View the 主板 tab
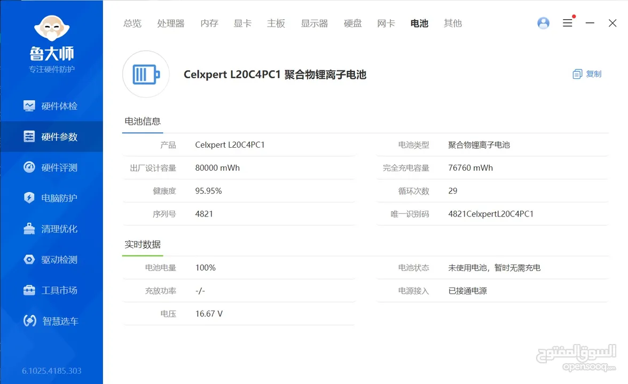The width and height of the screenshot is (628, 384). pos(277,23)
